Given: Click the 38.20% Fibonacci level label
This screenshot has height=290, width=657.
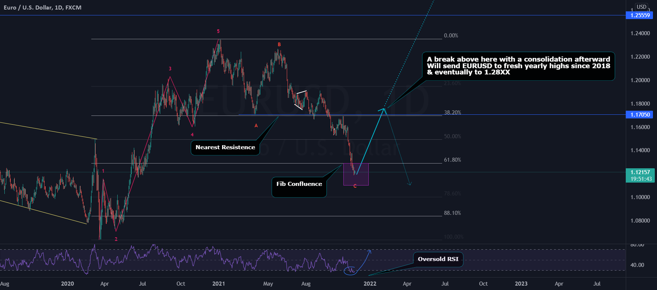Looking at the screenshot, I should tap(452, 113).
